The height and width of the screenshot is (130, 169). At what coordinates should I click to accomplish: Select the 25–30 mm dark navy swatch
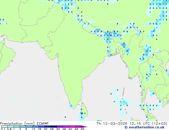pos(54,127)
